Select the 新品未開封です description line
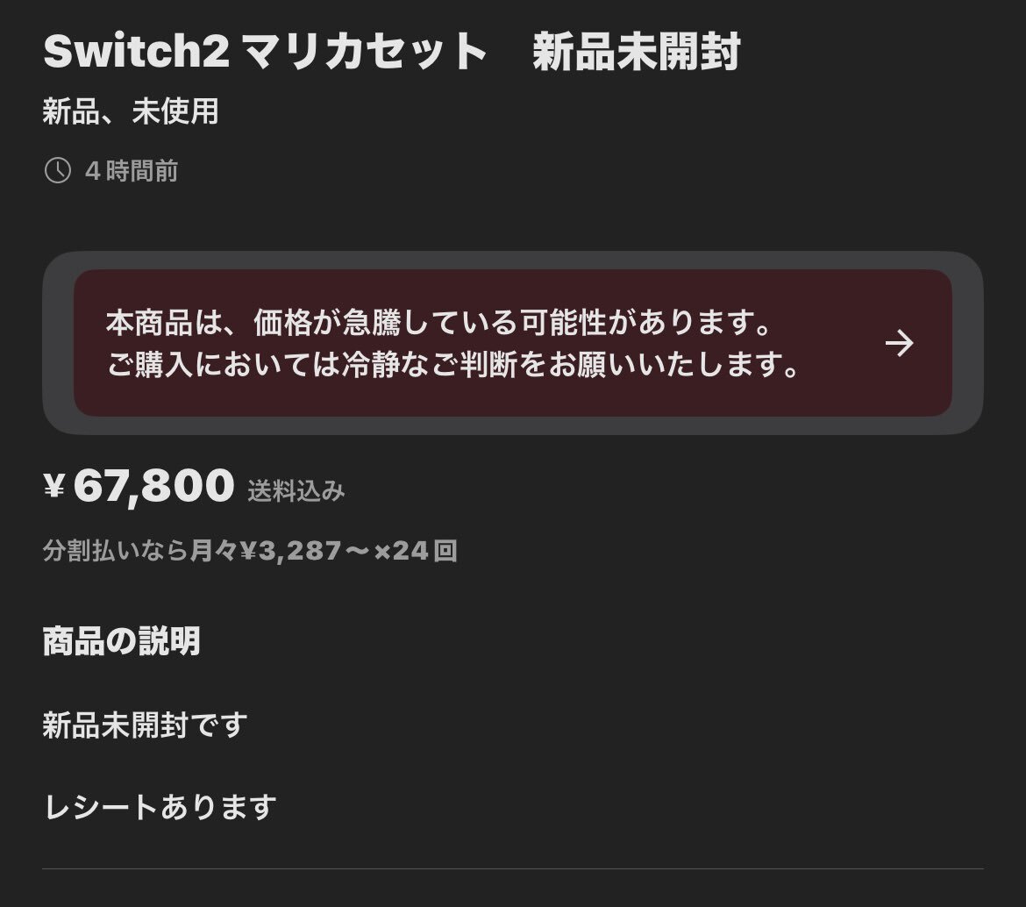Viewport: 1026px width, 907px height. [146, 725]
